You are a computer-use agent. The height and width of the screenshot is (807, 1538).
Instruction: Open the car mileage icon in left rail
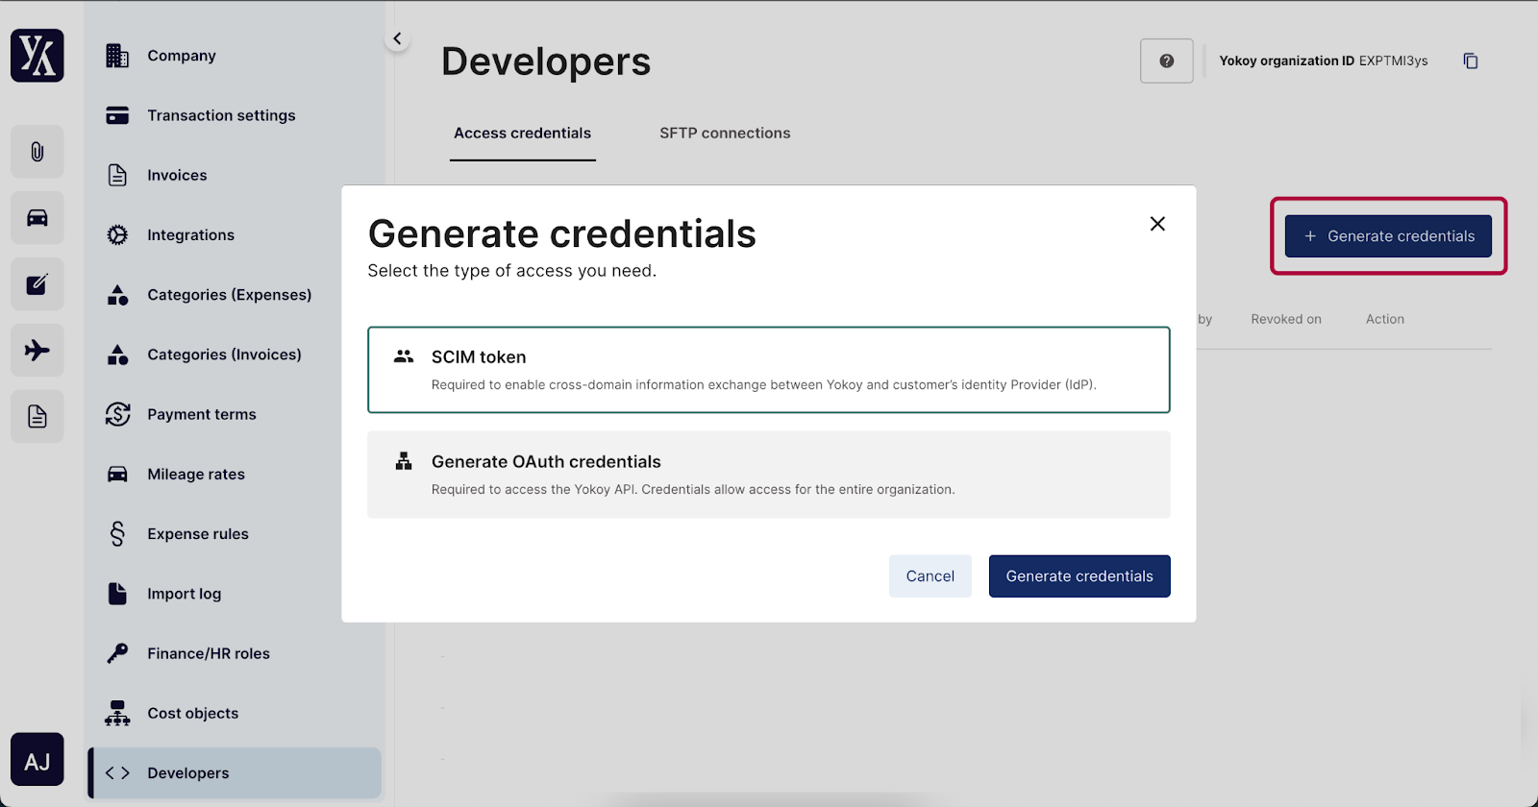point(37,218)
